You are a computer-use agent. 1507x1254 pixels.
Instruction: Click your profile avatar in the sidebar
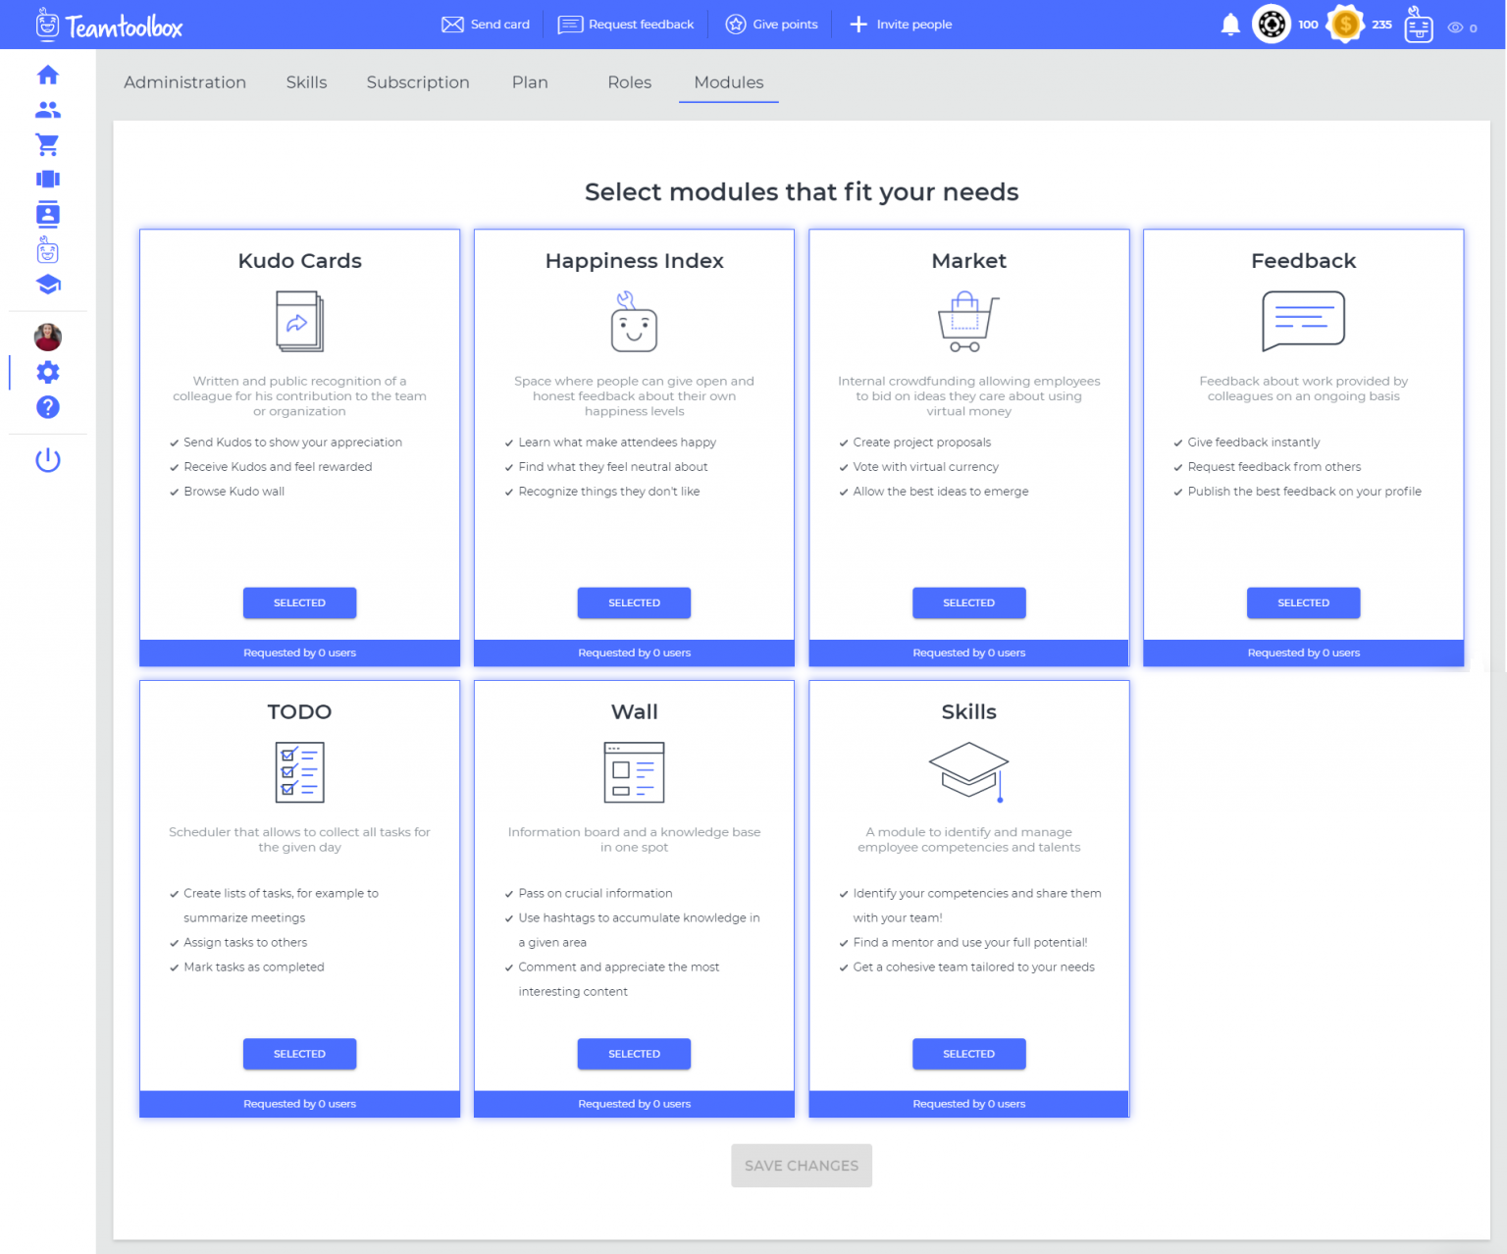47,337
